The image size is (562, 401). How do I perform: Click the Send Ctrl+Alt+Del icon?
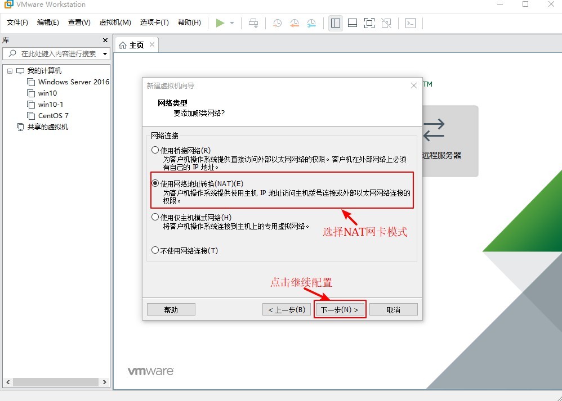tap(253, 23)
